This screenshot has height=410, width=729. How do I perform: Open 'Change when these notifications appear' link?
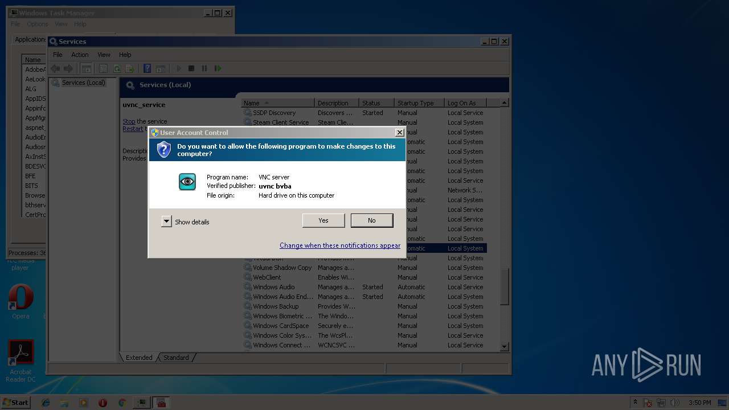[340, 245]
